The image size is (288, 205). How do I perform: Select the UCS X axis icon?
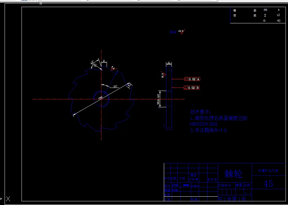[x=8, y=199]
